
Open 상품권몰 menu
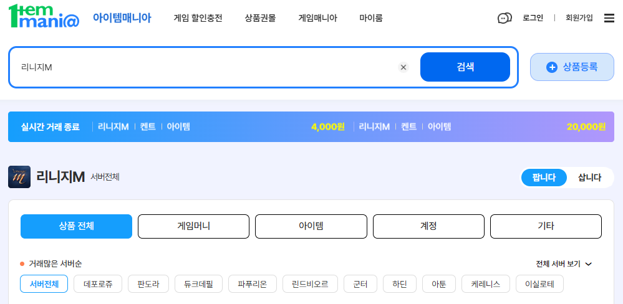click(x=260, y=18)
